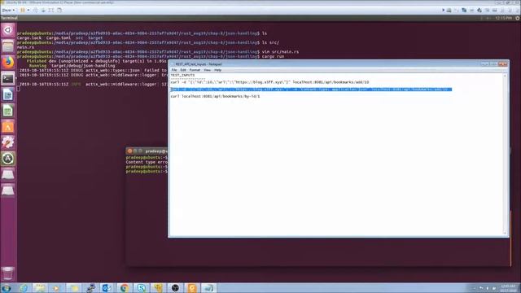Open Notepad Format menu
This screenshot has width=521, height=293.
pyautogui.click(x=195, y=70)
